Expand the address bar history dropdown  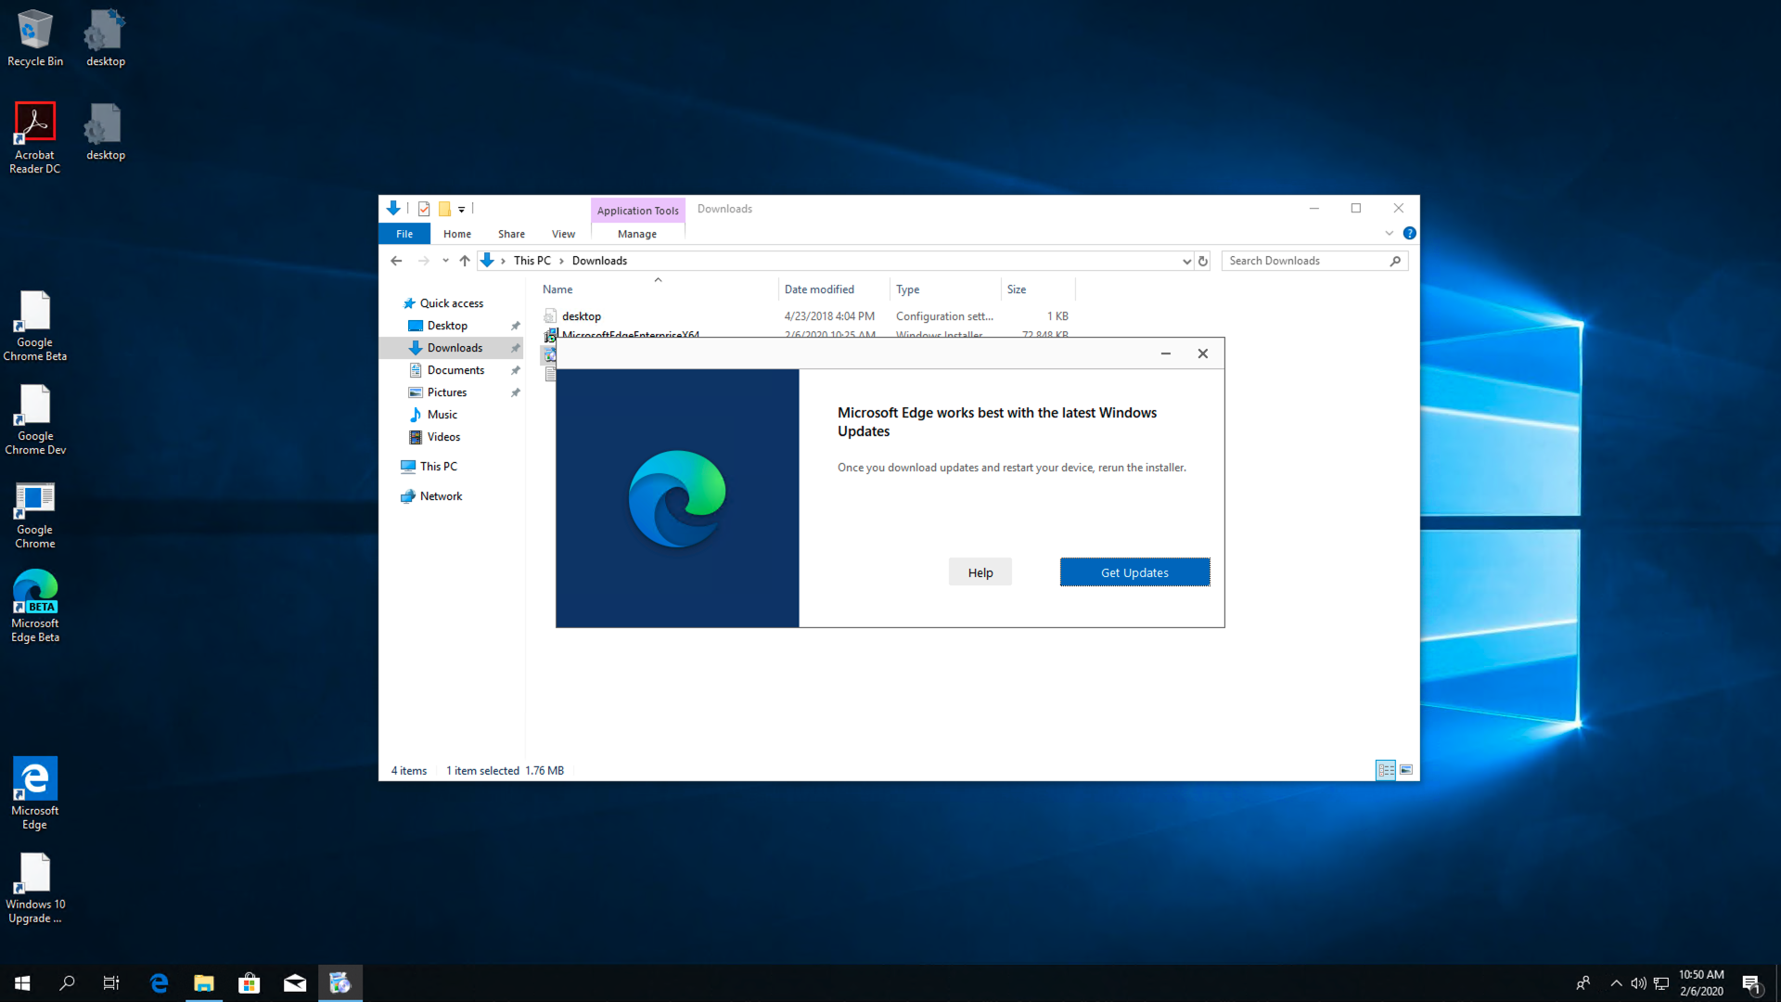tap(1186, 261)
